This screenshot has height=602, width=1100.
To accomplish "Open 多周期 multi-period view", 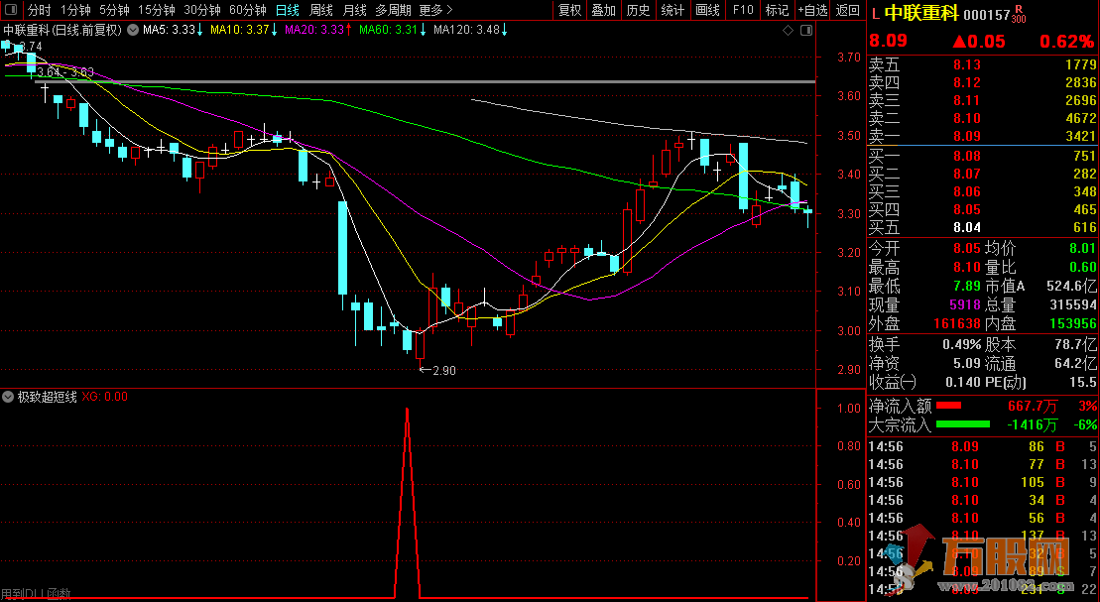I will coord(393,10).
